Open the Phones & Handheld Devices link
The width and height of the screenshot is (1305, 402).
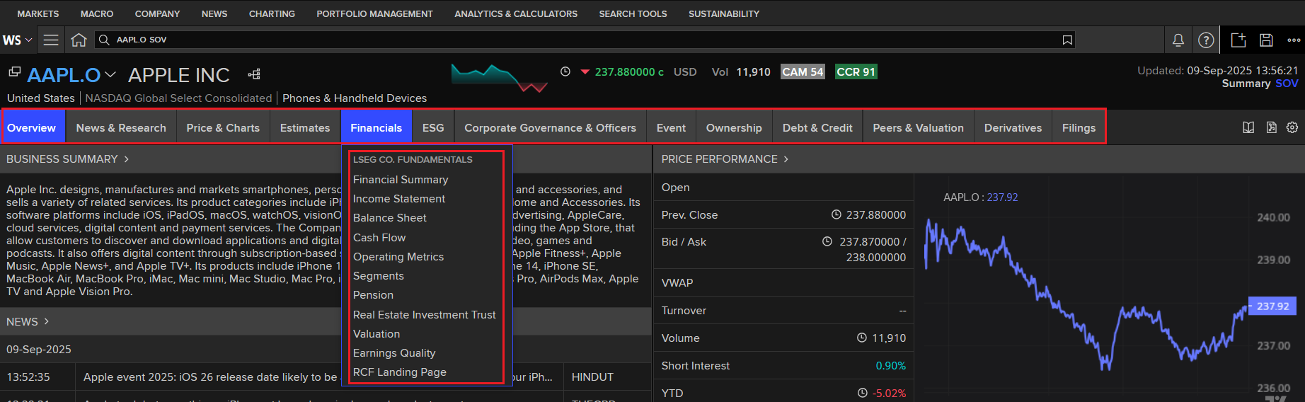point(354,98)
